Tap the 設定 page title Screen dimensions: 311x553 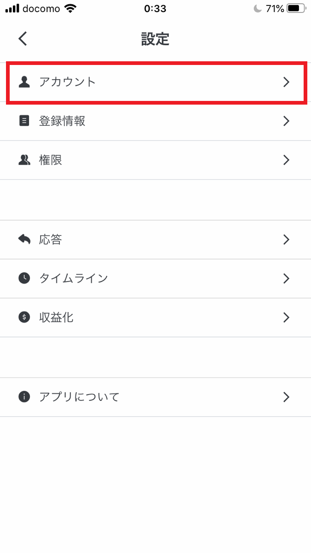[x=155, y=39]
